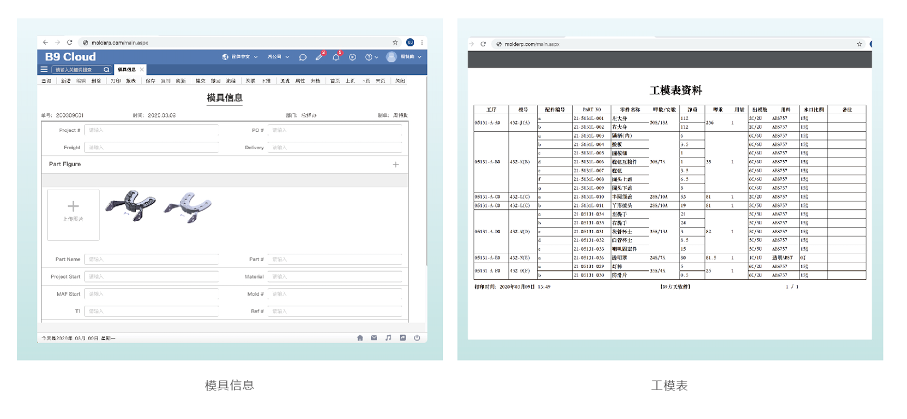Click the pencil icon with red badge
The width and height of the screenshot is (907, 419).
pyautogui.click(x=319, y=57)
